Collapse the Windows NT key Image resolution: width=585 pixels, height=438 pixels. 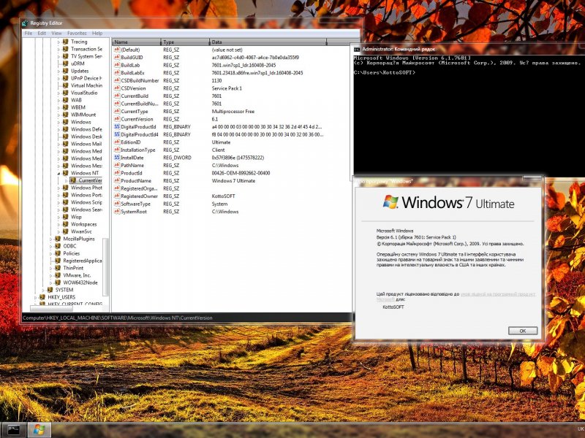click(58, 173)
